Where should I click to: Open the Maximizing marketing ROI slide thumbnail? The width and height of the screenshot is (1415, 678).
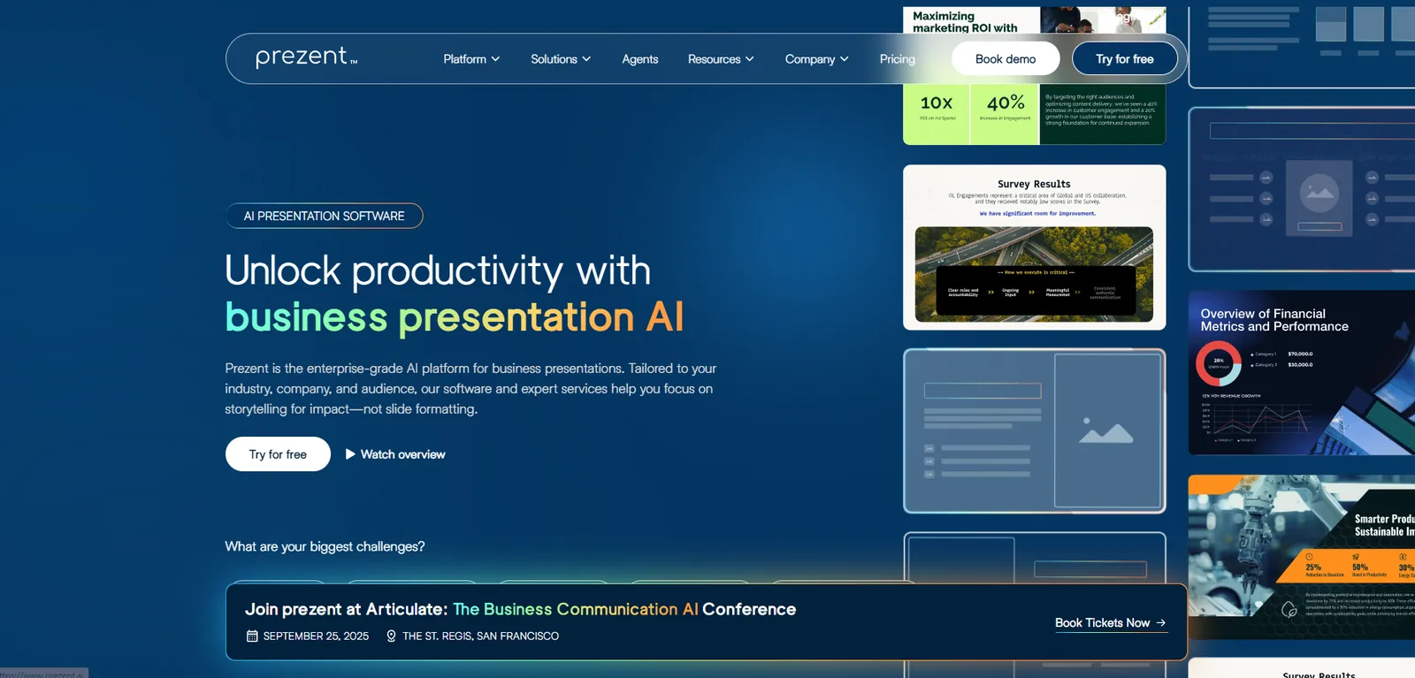tap(1034, 75)
